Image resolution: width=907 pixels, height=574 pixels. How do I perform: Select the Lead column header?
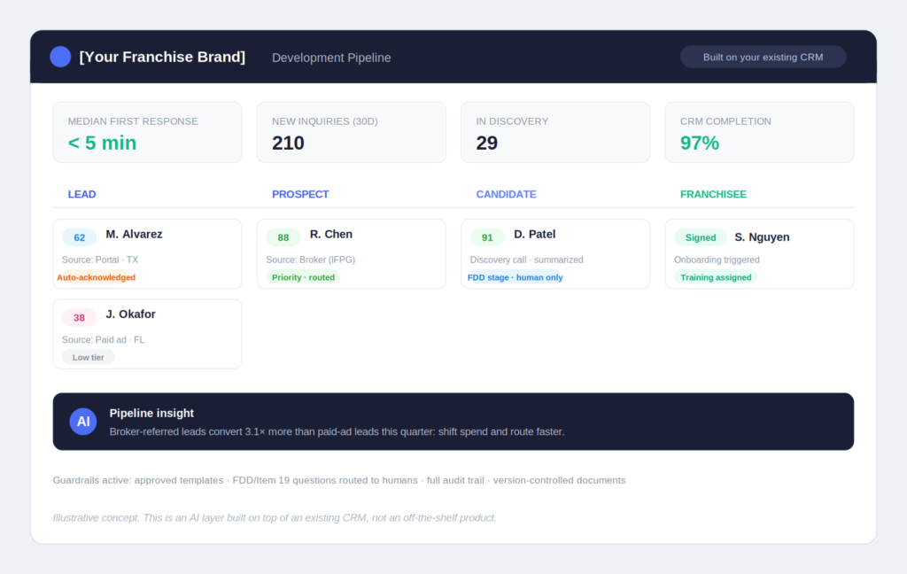(82, 194)
